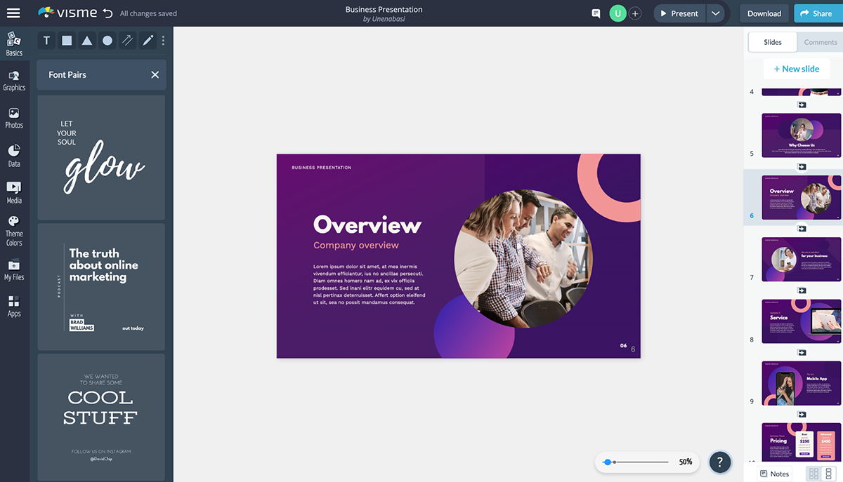Add a slide with New slide
The height and width of the screenshot is (482, 843).
[x=796, y=69]
